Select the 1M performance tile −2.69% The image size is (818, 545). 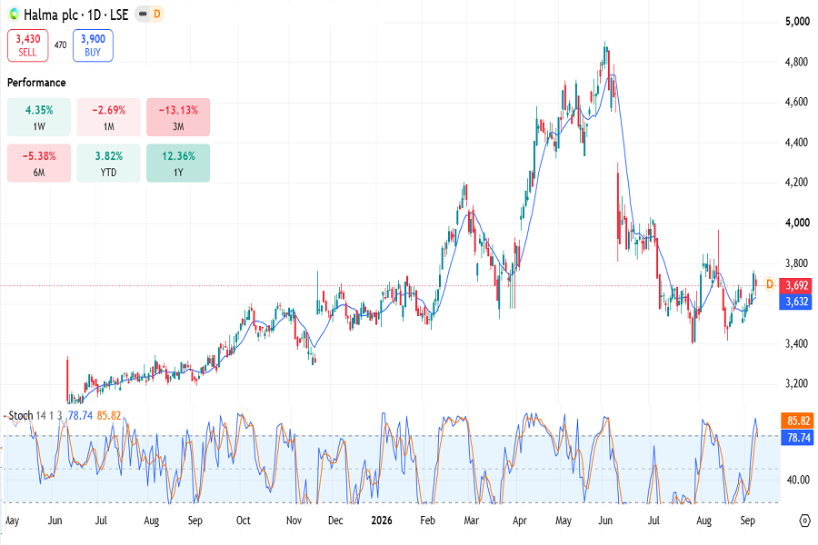click(x=108, y=117)
